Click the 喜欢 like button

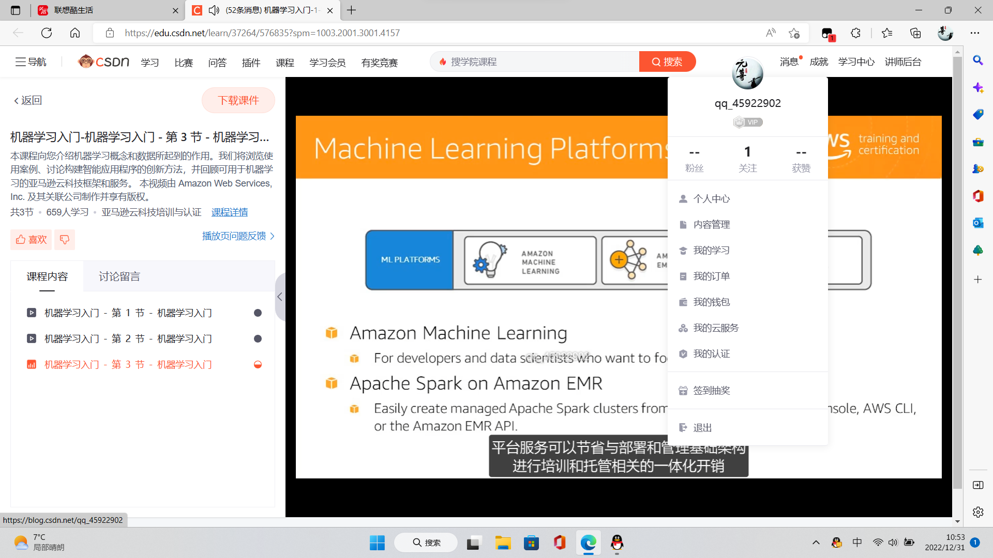coord(31,240)
